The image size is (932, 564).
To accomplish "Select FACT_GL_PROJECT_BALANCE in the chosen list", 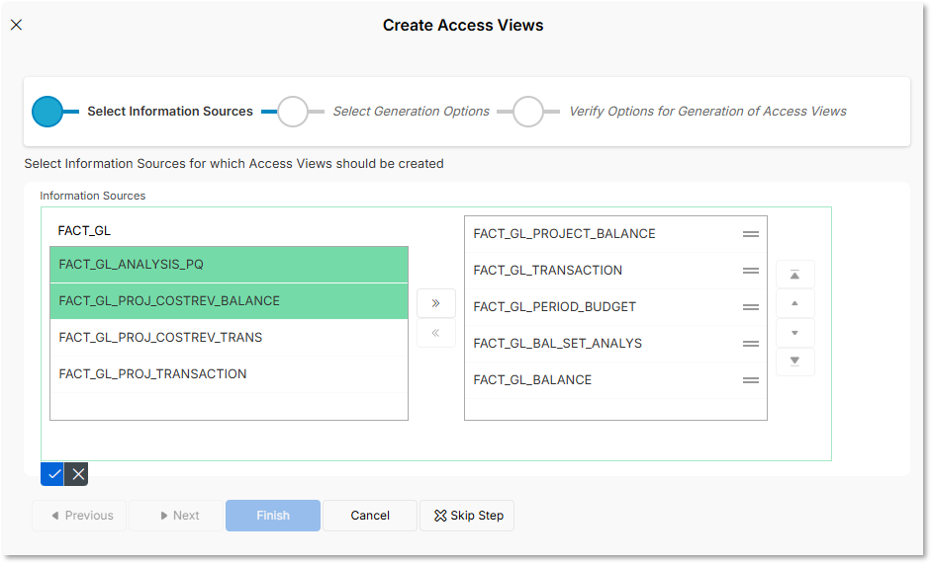I will [x=615, y=234].
